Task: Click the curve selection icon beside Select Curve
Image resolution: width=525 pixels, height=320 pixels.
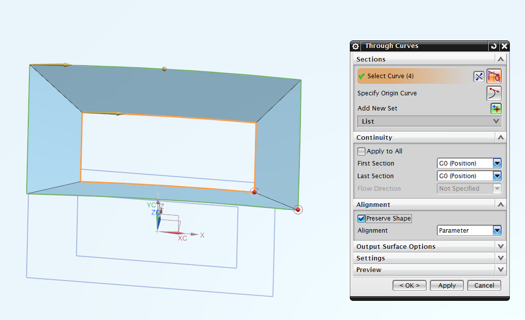Action: click(494, 76)
